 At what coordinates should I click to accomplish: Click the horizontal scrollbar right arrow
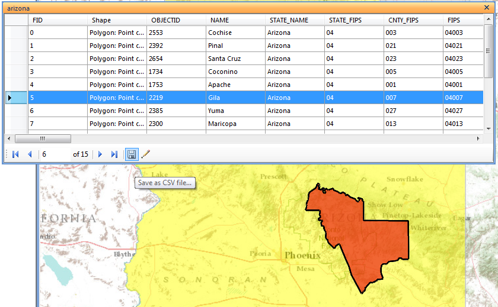[x=478, y=138]
